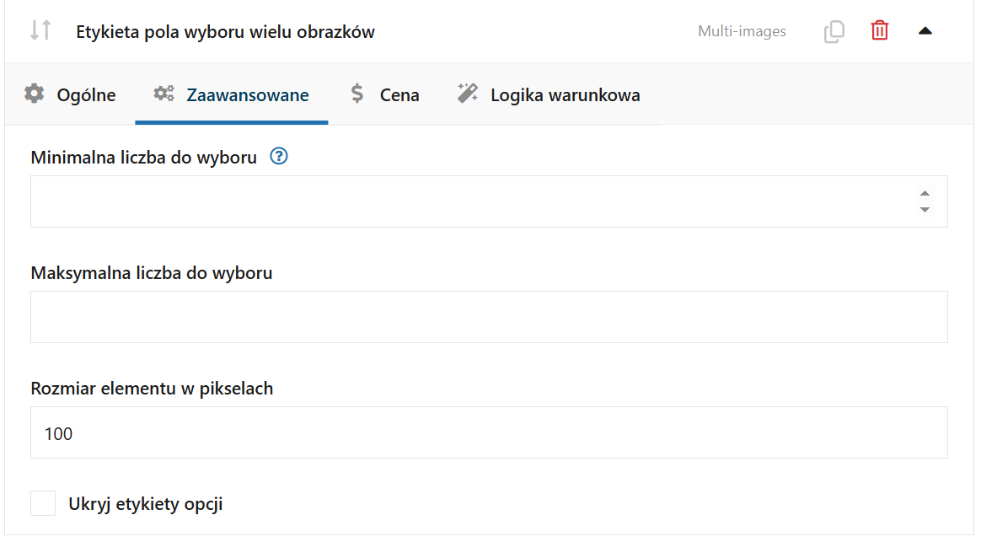Image resolution: width=981 pixels, height=542 pixels.
Task: Open the Logika warunkowa tab
Action: pyautogui.click(x=565, y=95)
